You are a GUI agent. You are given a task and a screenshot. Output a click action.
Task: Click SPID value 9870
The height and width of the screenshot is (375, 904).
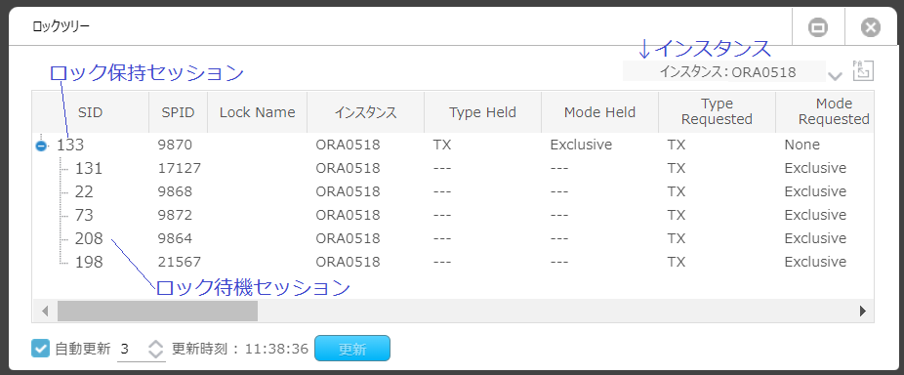click(175, 145)
